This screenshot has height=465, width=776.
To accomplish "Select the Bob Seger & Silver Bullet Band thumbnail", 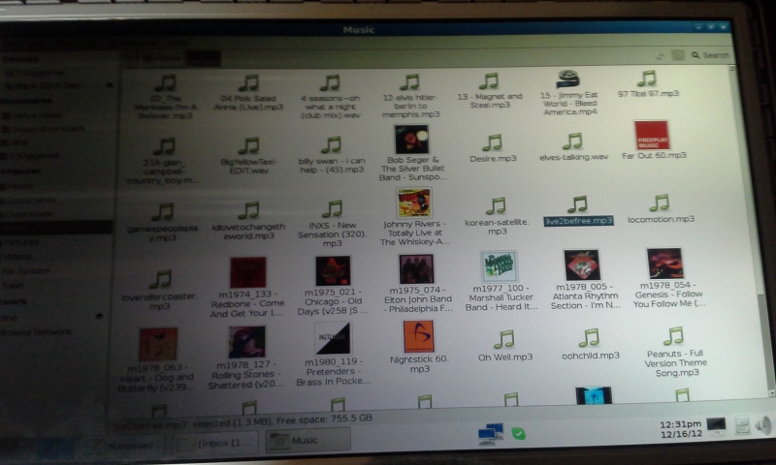I will click(411, 139).
